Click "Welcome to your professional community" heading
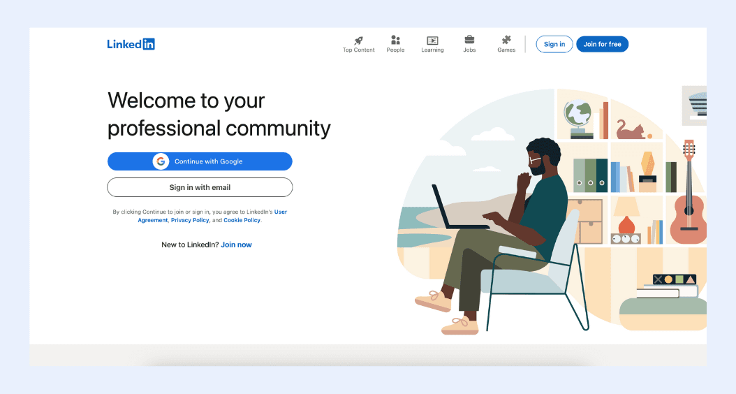This screenshot has height=394, width=736. (219, 114)
